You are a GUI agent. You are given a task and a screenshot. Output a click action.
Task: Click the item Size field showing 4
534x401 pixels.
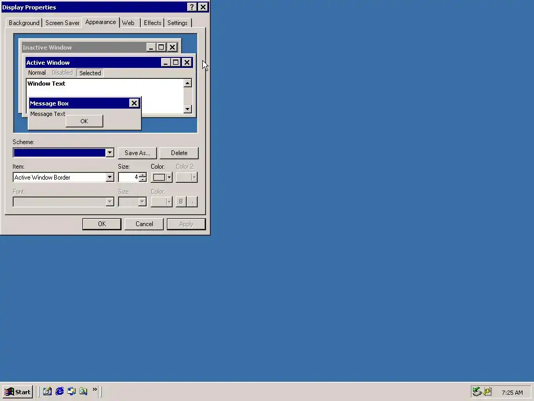click(x=128, y=178)
